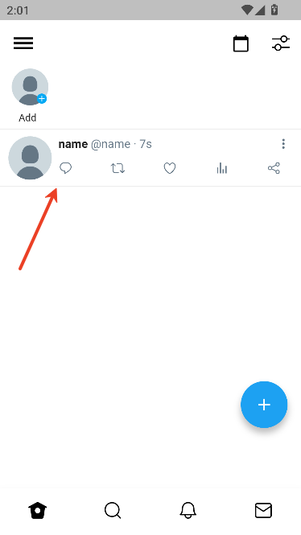Open the three-dot post options menu
This screenshot has width=301, height=535.
coord(283,144)
